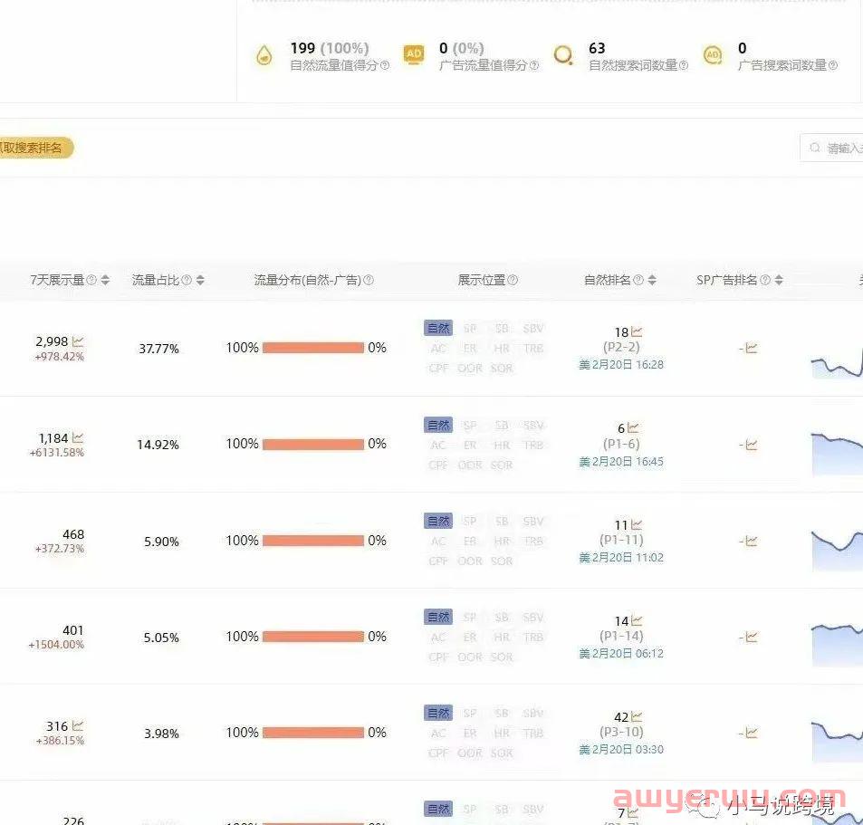Image resolution: width=863 pixels, height=825 pixels.
Task: Click the OOR position tag in the 468 row
Action: tap(470, 561)
